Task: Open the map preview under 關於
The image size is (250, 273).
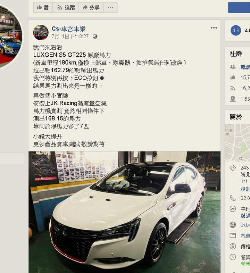Action: (x=237, y=143)
